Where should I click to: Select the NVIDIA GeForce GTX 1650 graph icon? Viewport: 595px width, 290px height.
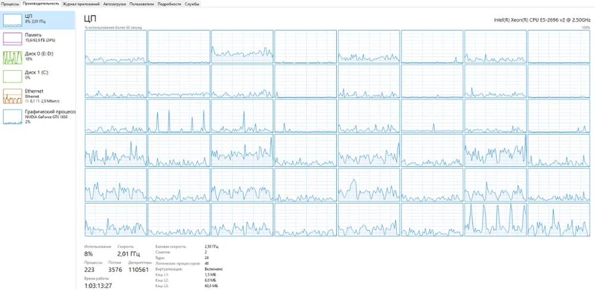(12, 117)
